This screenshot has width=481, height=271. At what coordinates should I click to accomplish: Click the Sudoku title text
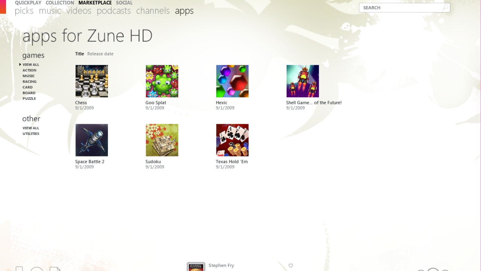tap(153, 161)
